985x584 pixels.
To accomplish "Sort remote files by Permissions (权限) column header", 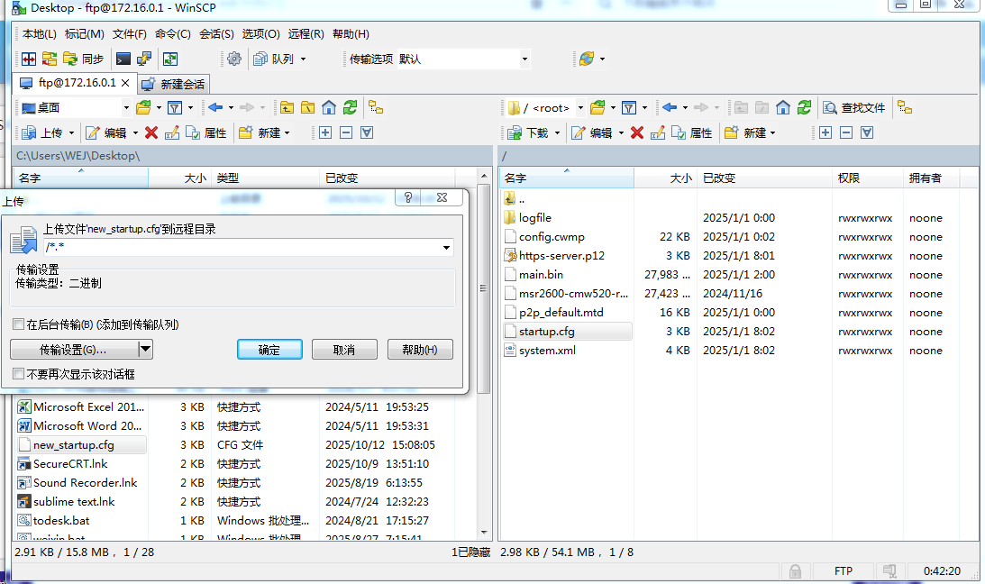I will coord(867,178).
